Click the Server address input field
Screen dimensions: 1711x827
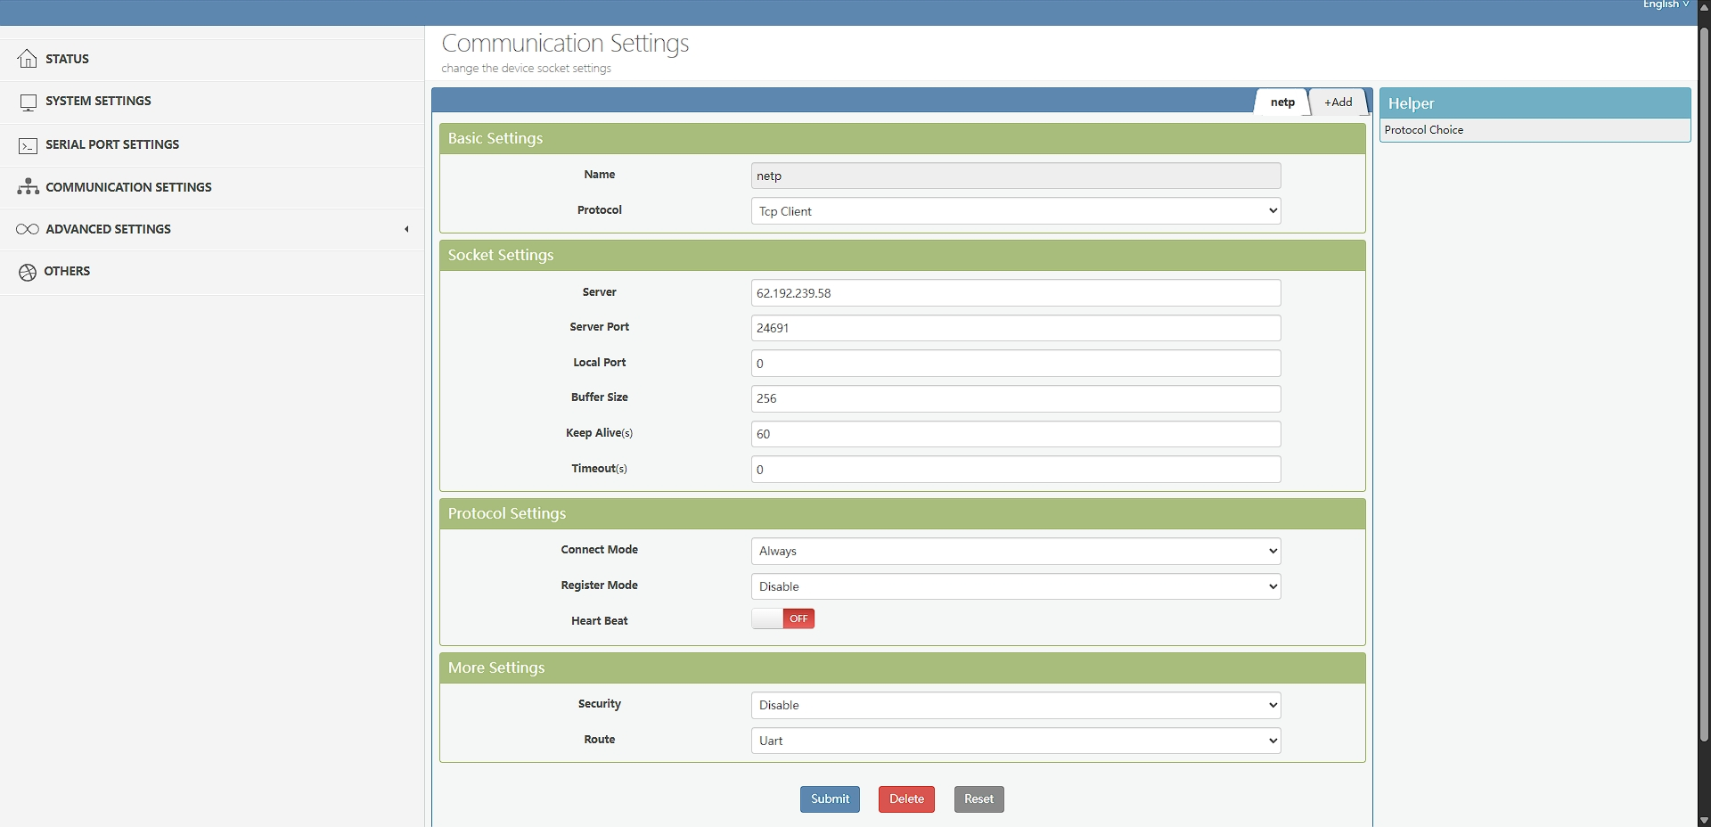(x=1015, y=293)
